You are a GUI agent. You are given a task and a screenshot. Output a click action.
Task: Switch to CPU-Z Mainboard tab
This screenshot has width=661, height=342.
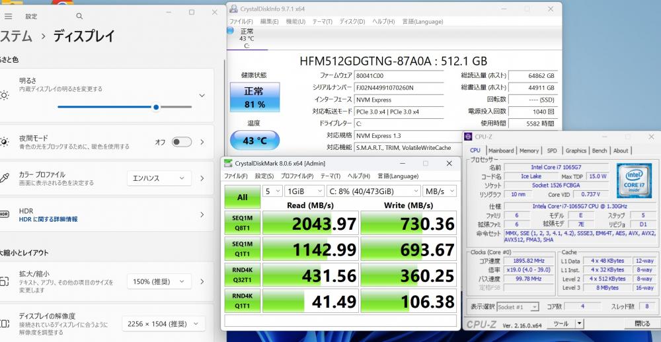501,151
